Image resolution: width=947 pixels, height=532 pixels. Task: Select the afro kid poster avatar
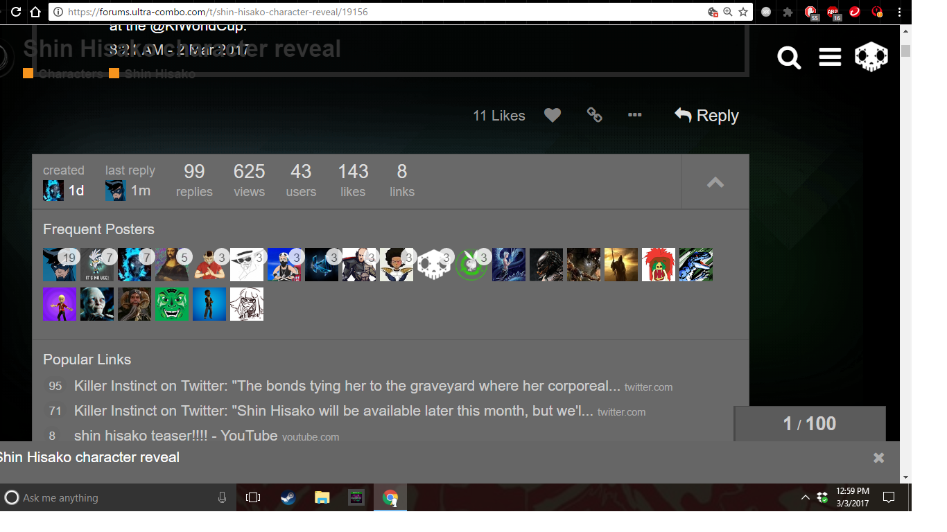click(x=397, y=265)
